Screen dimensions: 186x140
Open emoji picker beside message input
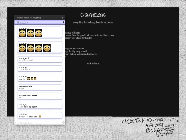click(63, 123)
